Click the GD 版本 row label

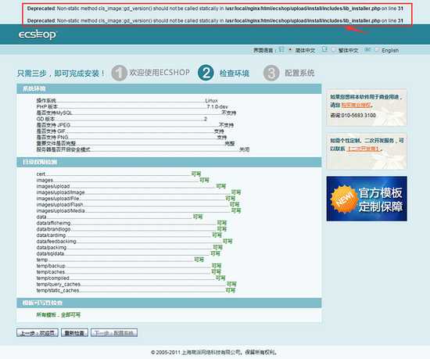[x=45, y=119]
